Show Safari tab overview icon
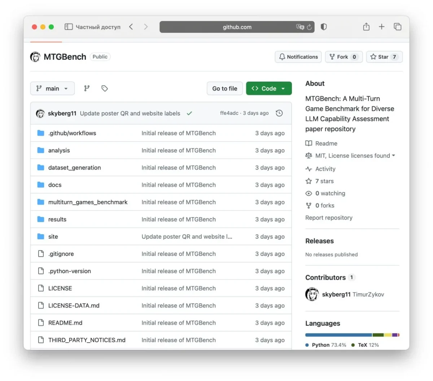 [x=398, y=27]
